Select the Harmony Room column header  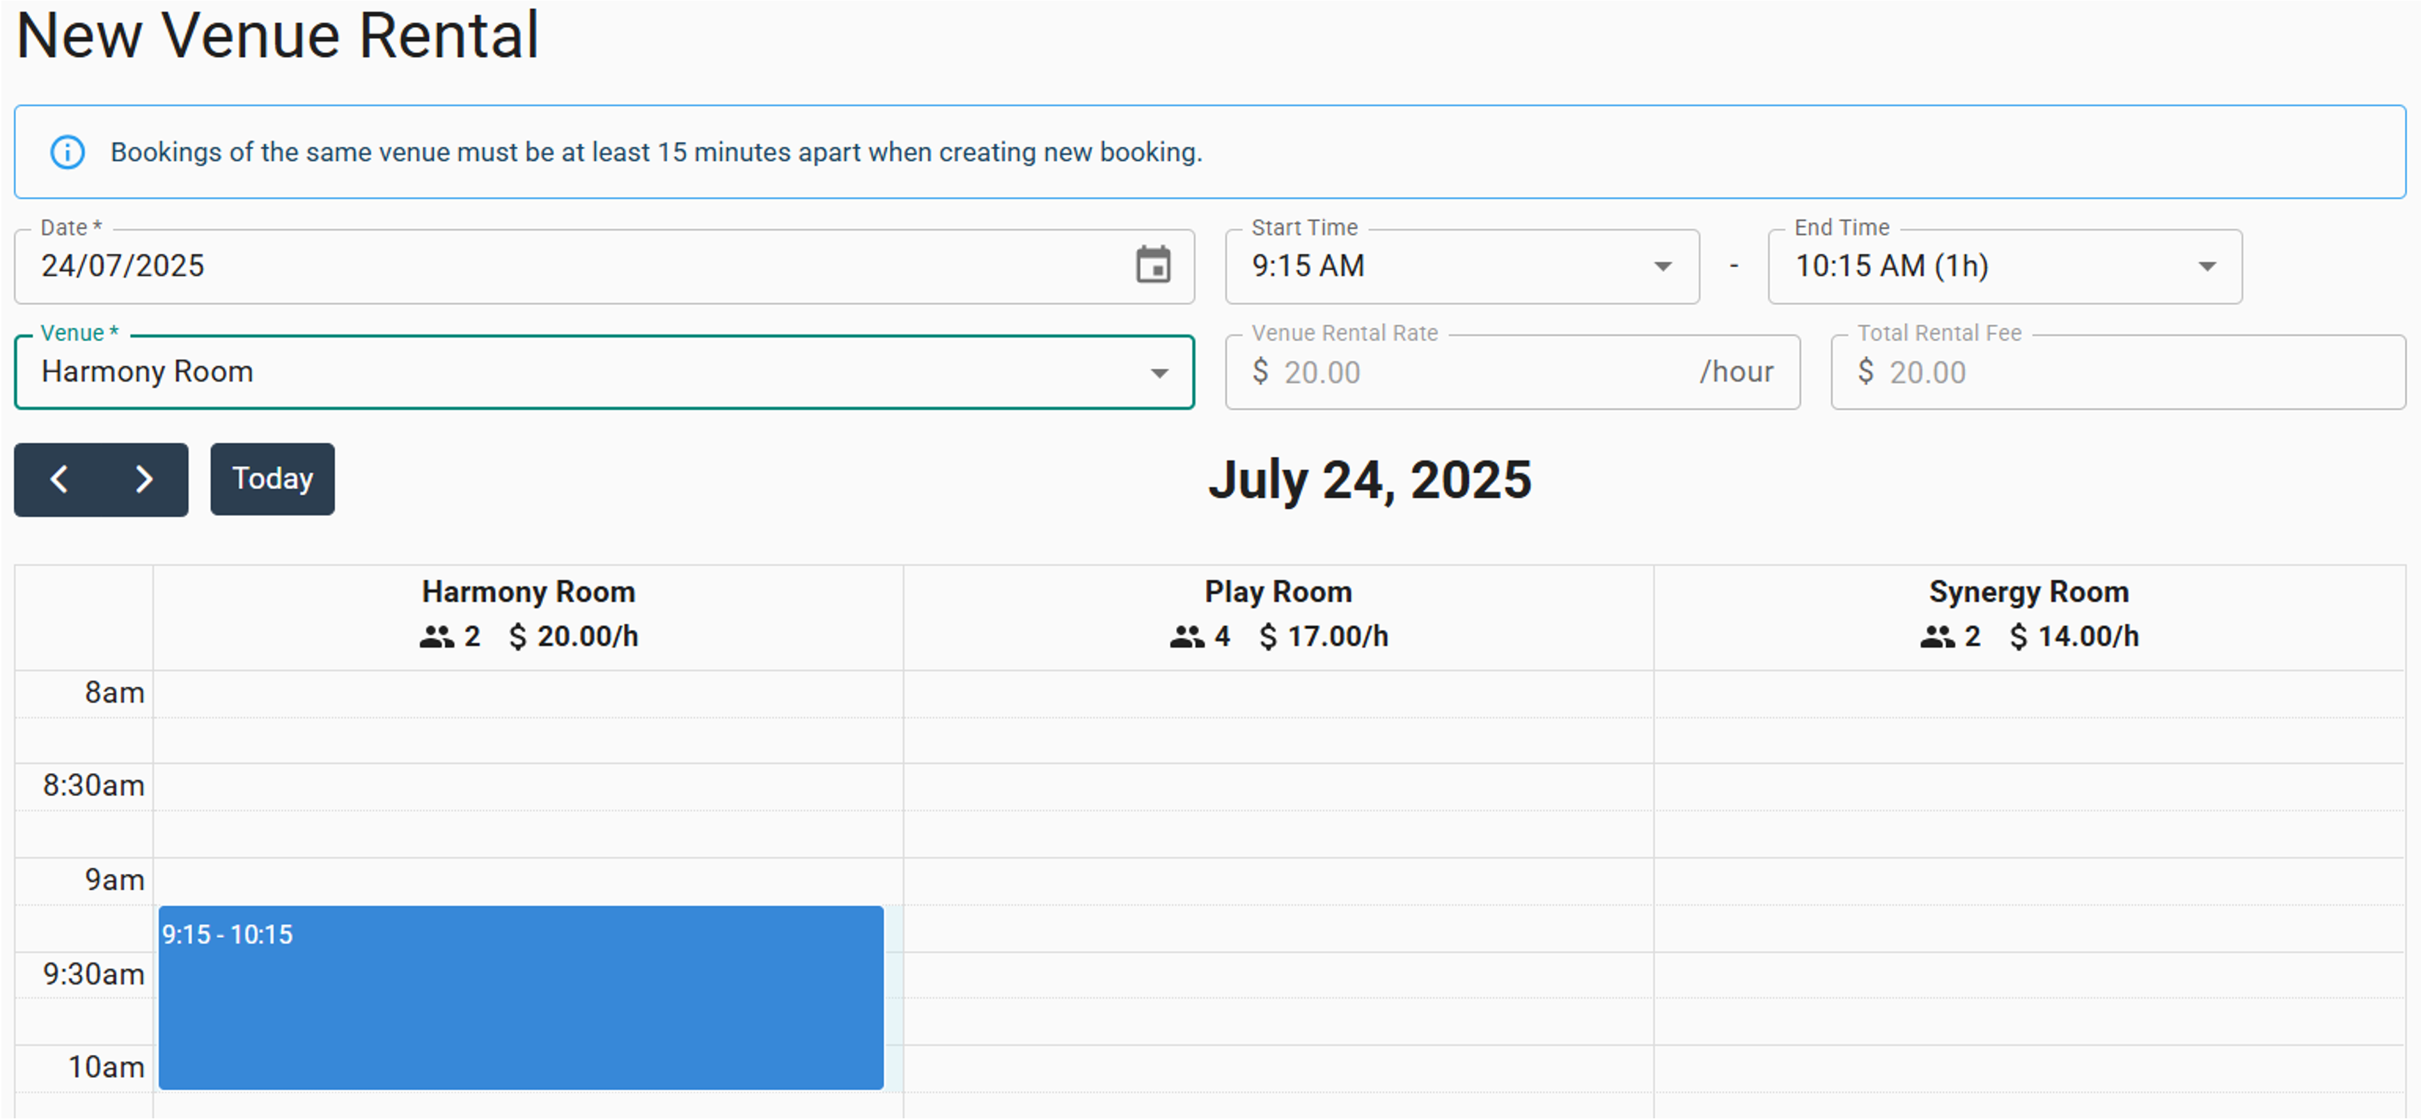tap(528, 592)
